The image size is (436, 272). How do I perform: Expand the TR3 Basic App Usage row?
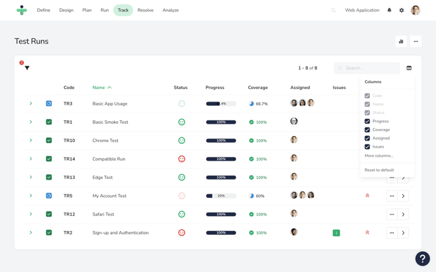coord(31,103)
